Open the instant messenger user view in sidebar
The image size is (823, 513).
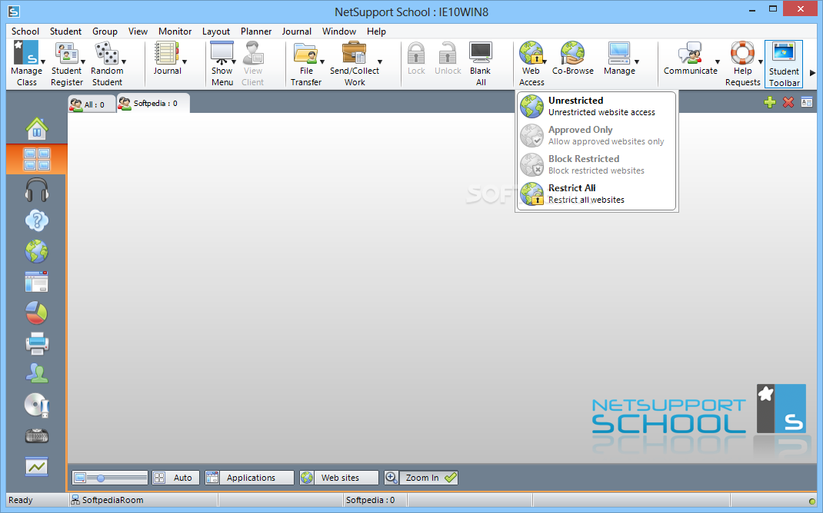pos(37,374)
